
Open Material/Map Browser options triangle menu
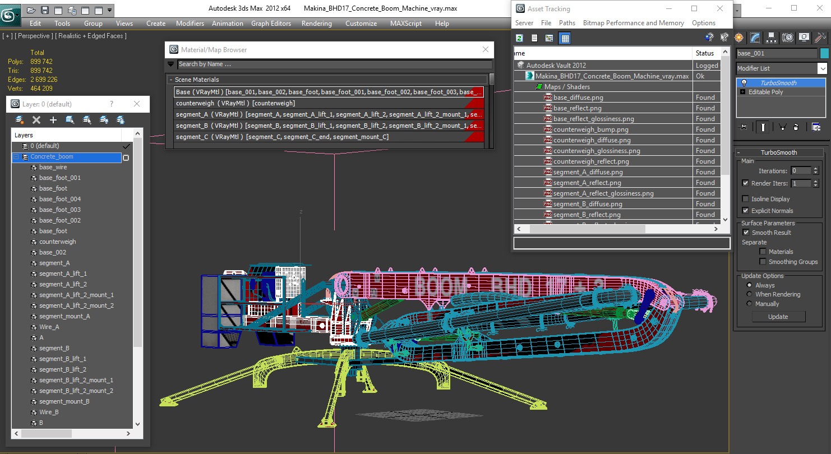coord(171,64)
